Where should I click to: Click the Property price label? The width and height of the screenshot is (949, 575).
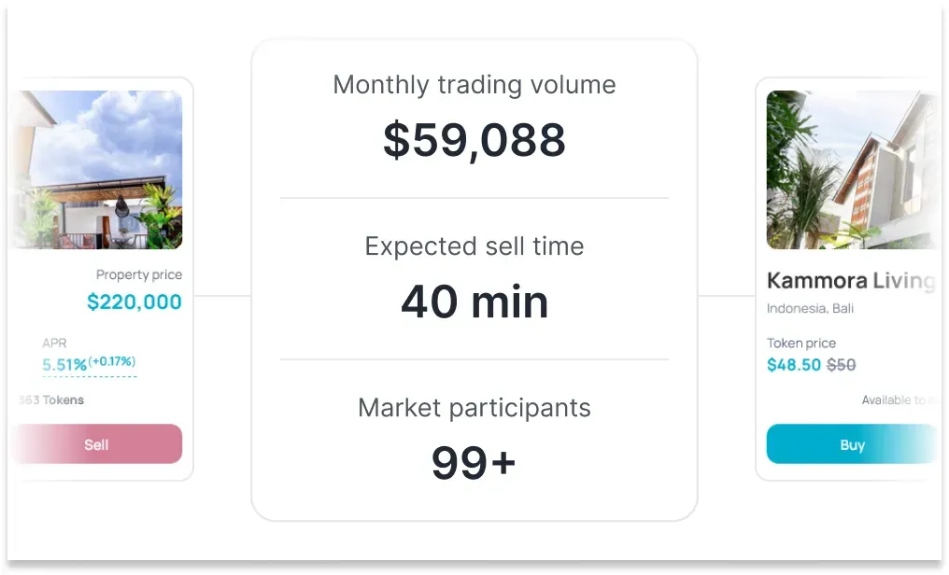[x=139, y=275]
